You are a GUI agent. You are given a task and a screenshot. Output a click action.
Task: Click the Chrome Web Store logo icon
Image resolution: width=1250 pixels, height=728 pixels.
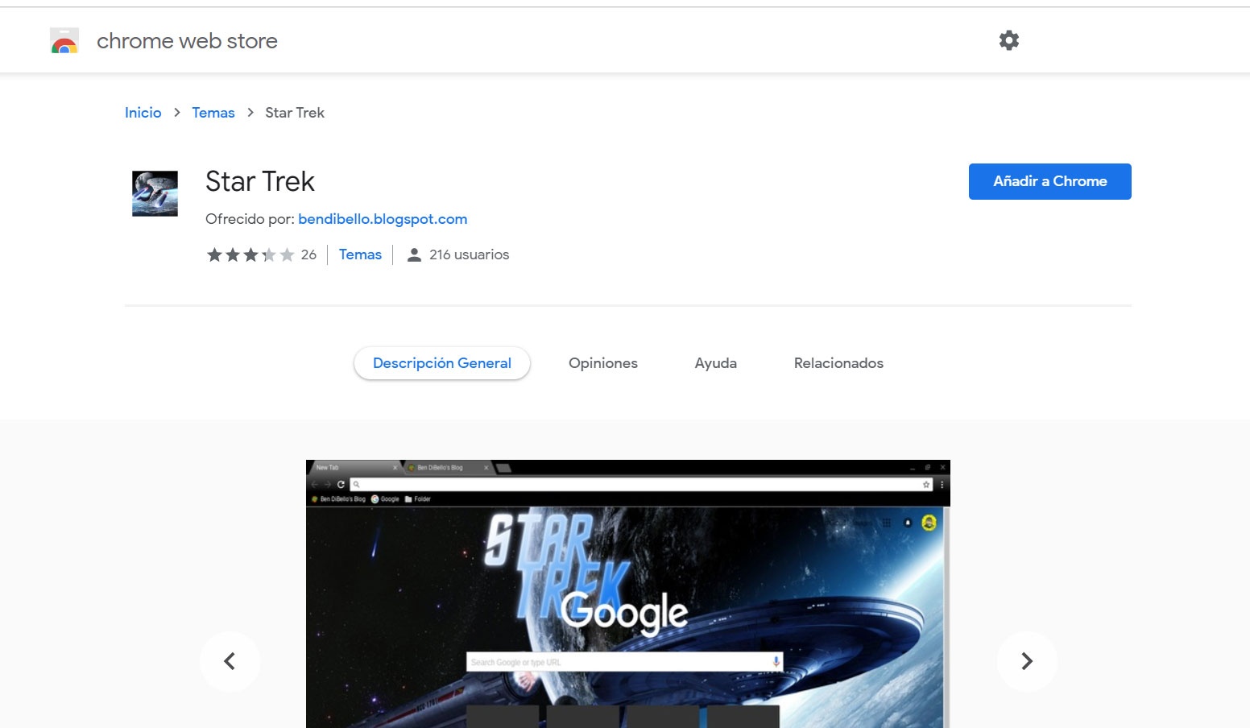(64, 40)
